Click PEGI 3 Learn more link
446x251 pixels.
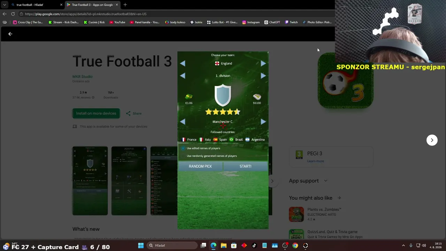[316, 161]
